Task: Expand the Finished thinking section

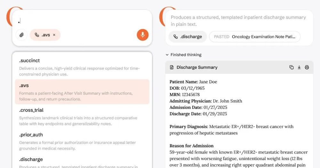Action: (184, 55)
